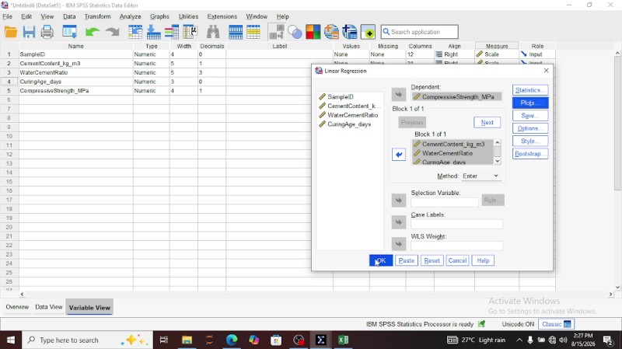
Task: Open the Options... sub-dialog
Action: click(530, 128)
